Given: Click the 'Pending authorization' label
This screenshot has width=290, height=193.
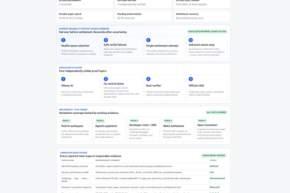Looking at the screenshot, I should 129,14.
